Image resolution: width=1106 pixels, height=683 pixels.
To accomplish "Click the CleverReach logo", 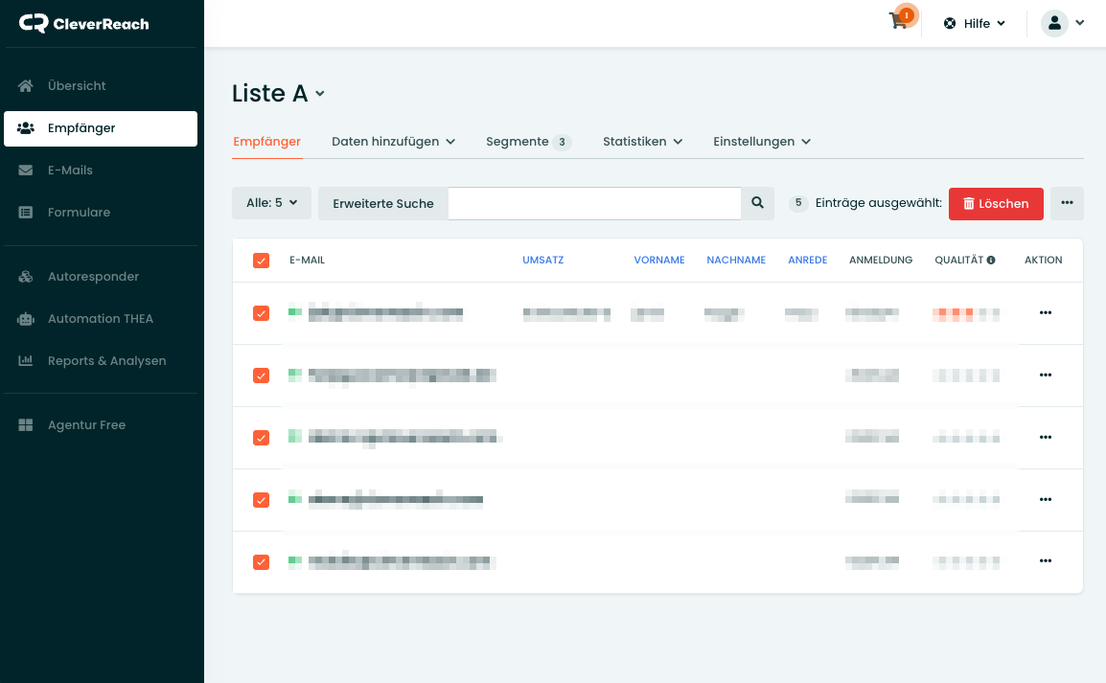I will tap(84, 24).
